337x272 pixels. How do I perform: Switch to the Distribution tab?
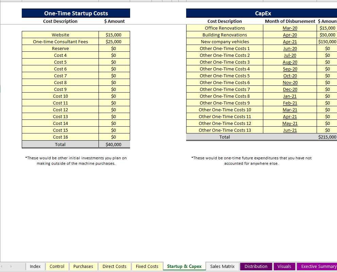tap(256, 267)
